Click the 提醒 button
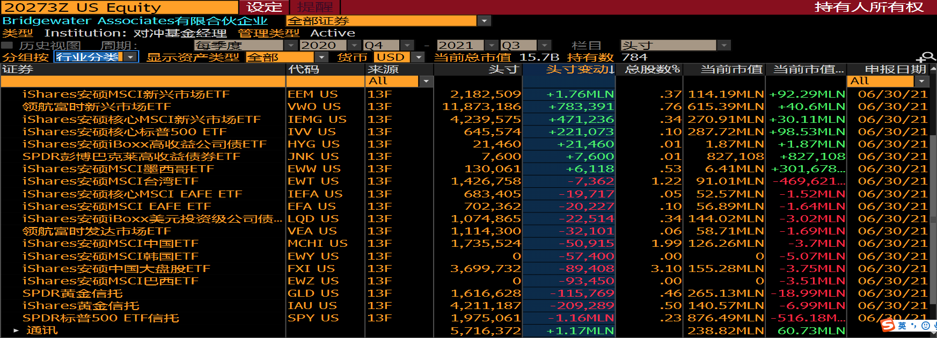The image size is (937, 338). click(x=315, y=8)
